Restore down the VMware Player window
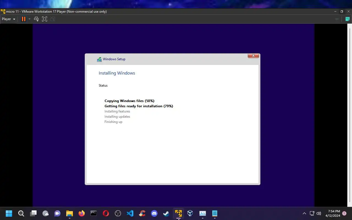This screenshot has height=220, width=352. (x=342, y=11)
